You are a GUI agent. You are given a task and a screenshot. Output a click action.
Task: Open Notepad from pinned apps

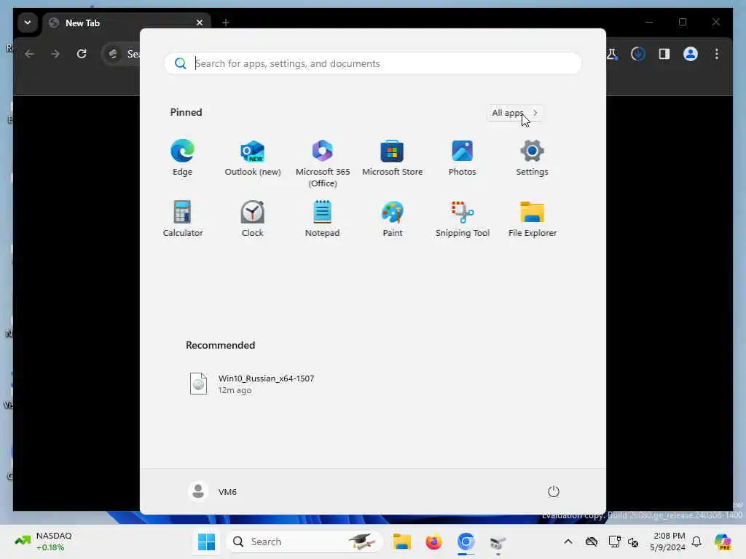pos(322,219)
